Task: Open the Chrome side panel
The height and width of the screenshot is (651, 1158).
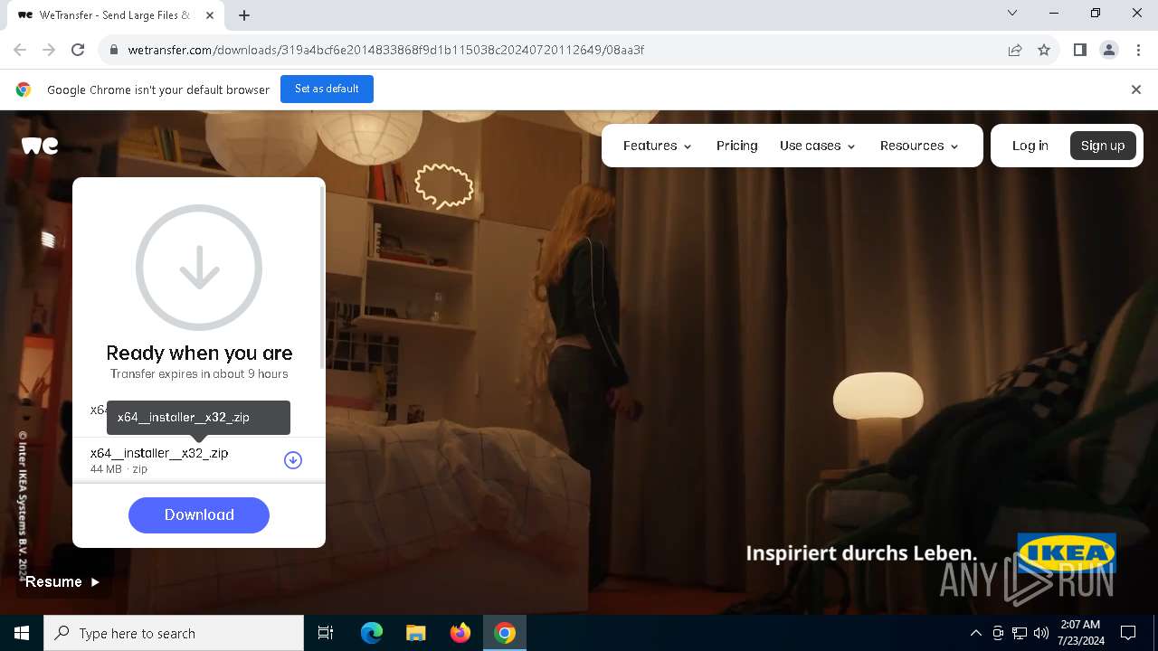Action: point(1079,50)
